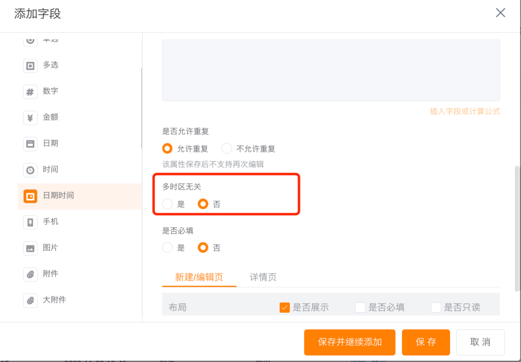Viewport: 521px width, 362px height.
Task: Pick the 金额 yen icon
Action: [30, 118]
